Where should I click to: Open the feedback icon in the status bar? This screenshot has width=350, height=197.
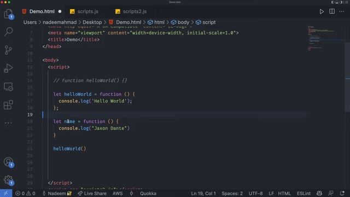[x=331, y=193]
